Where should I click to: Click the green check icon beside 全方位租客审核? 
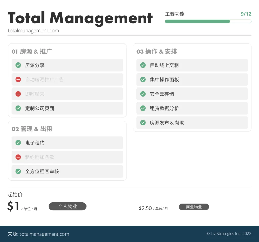(x=18, y=172)
